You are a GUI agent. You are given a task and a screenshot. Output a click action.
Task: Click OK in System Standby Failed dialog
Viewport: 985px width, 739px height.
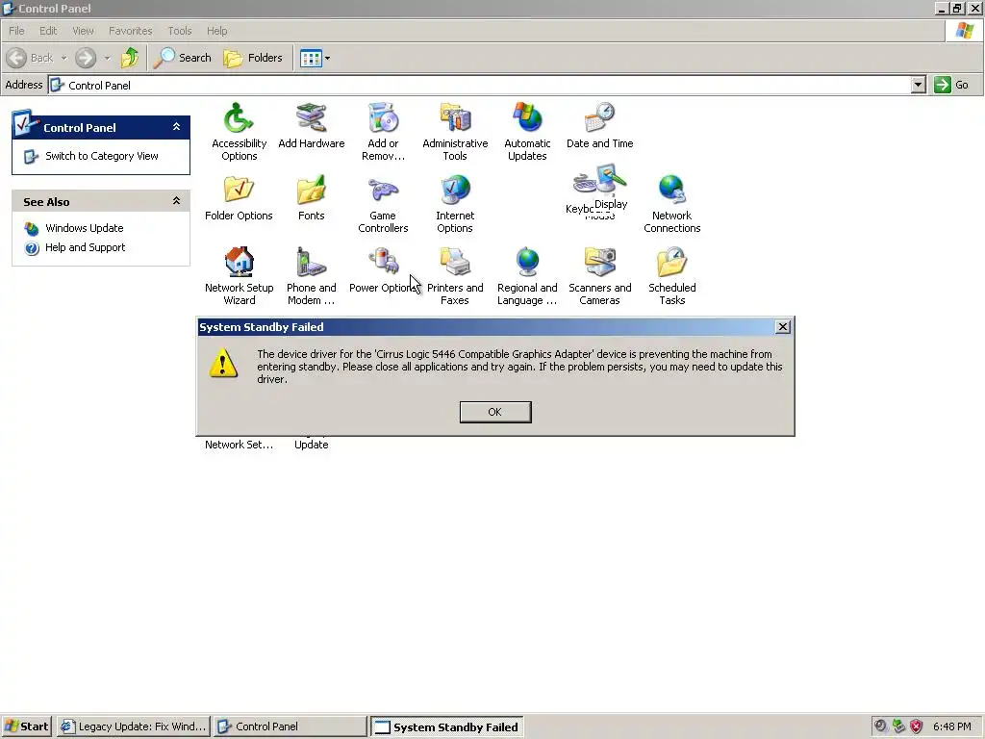(x=495, y=412)
